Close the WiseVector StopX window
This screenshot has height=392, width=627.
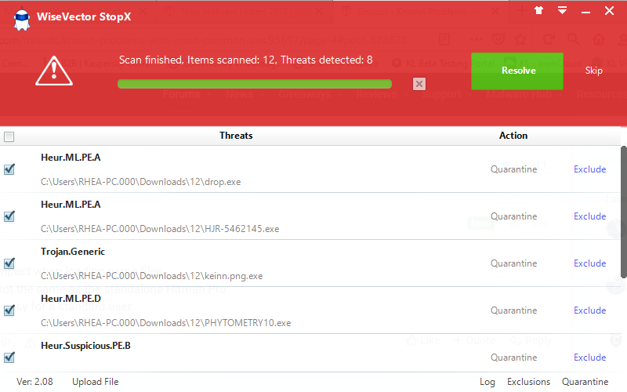(x=609, y=10)
